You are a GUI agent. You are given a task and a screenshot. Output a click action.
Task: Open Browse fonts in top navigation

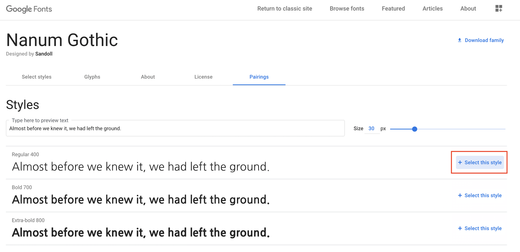point(347,9)
